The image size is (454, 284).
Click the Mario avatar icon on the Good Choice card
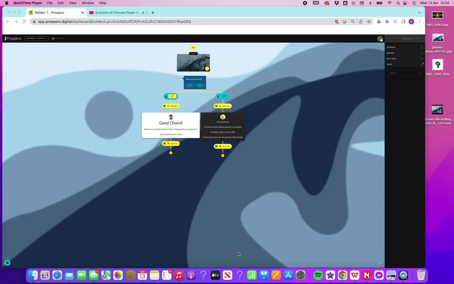[x=171, y=117]
